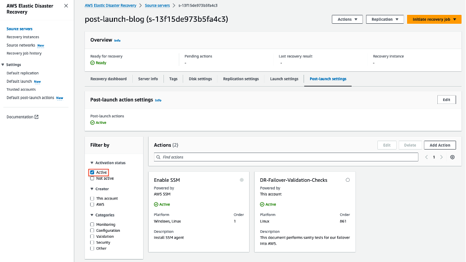This screenshot has width=466, height=262.
Task: Check the Security category filter
Action: [x=92, y=242]
